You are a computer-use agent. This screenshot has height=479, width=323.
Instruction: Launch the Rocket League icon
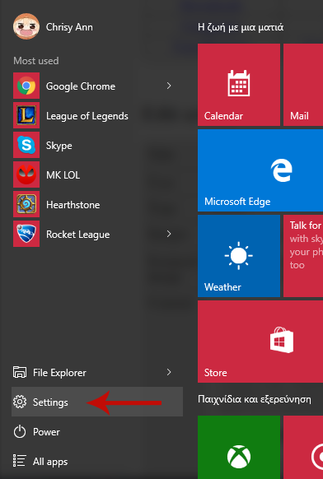[x=26, y=234]
